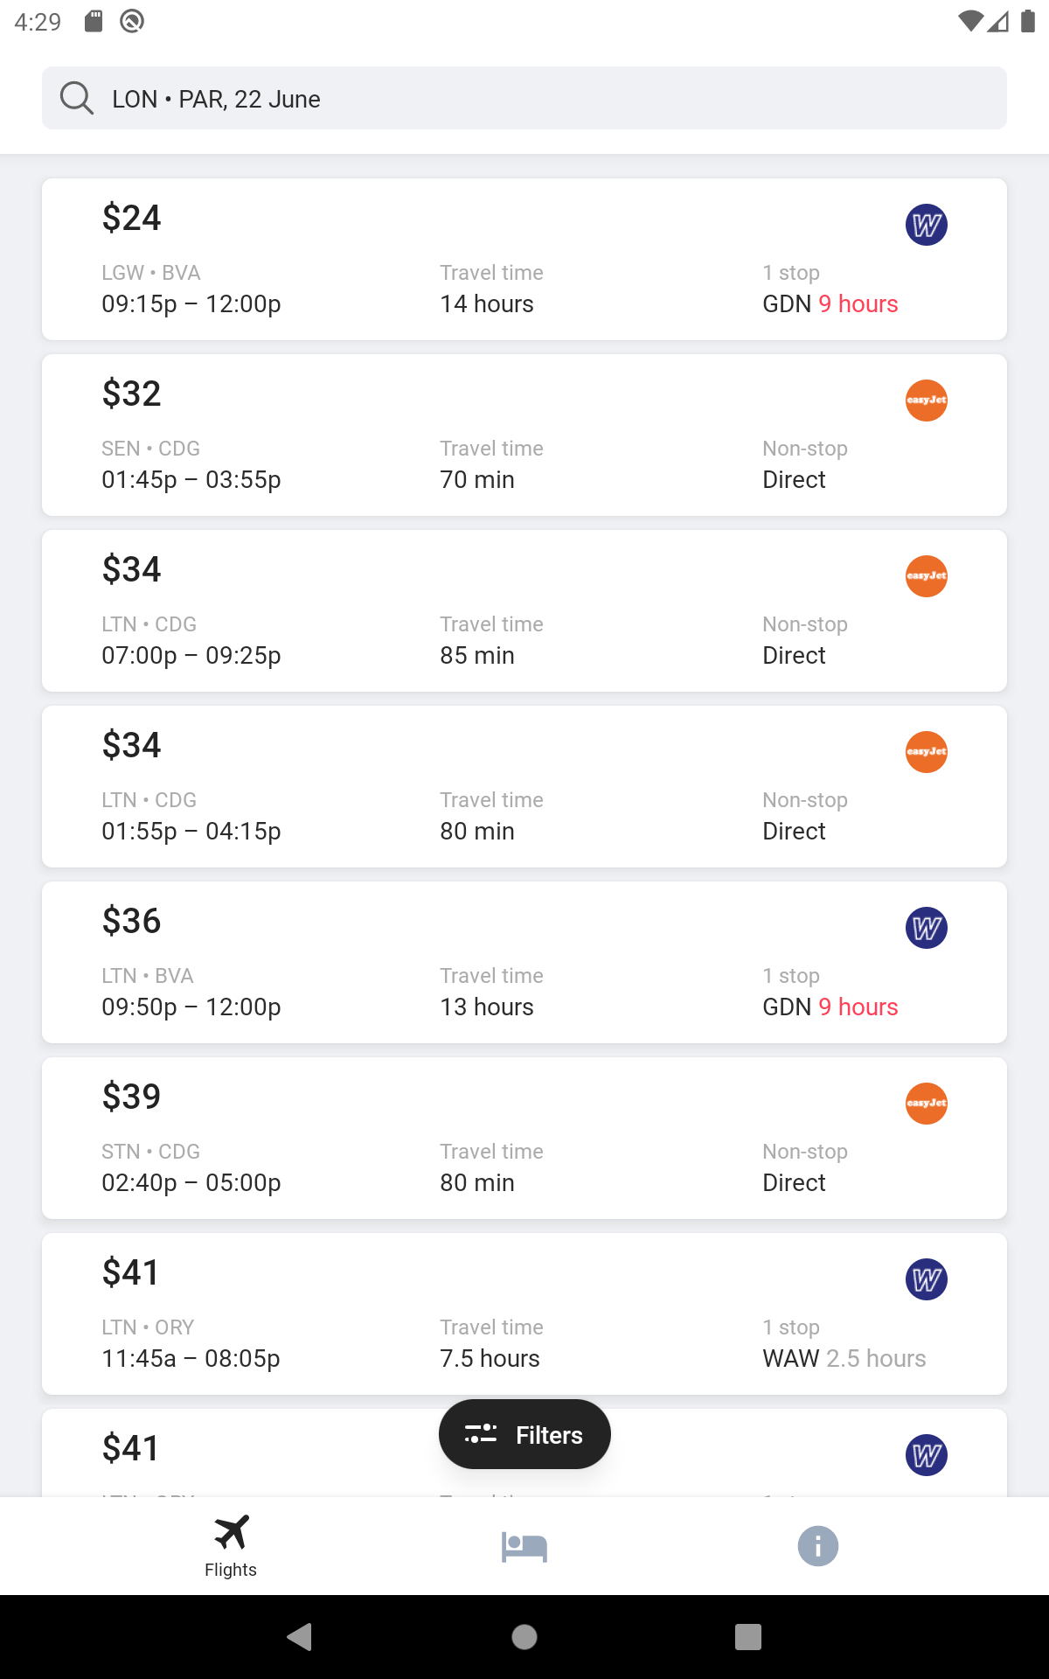Choose the 01:55p – 04:15p LTN flight
The height and width of the screenshot is (1679, 1049).
[524, 786]
